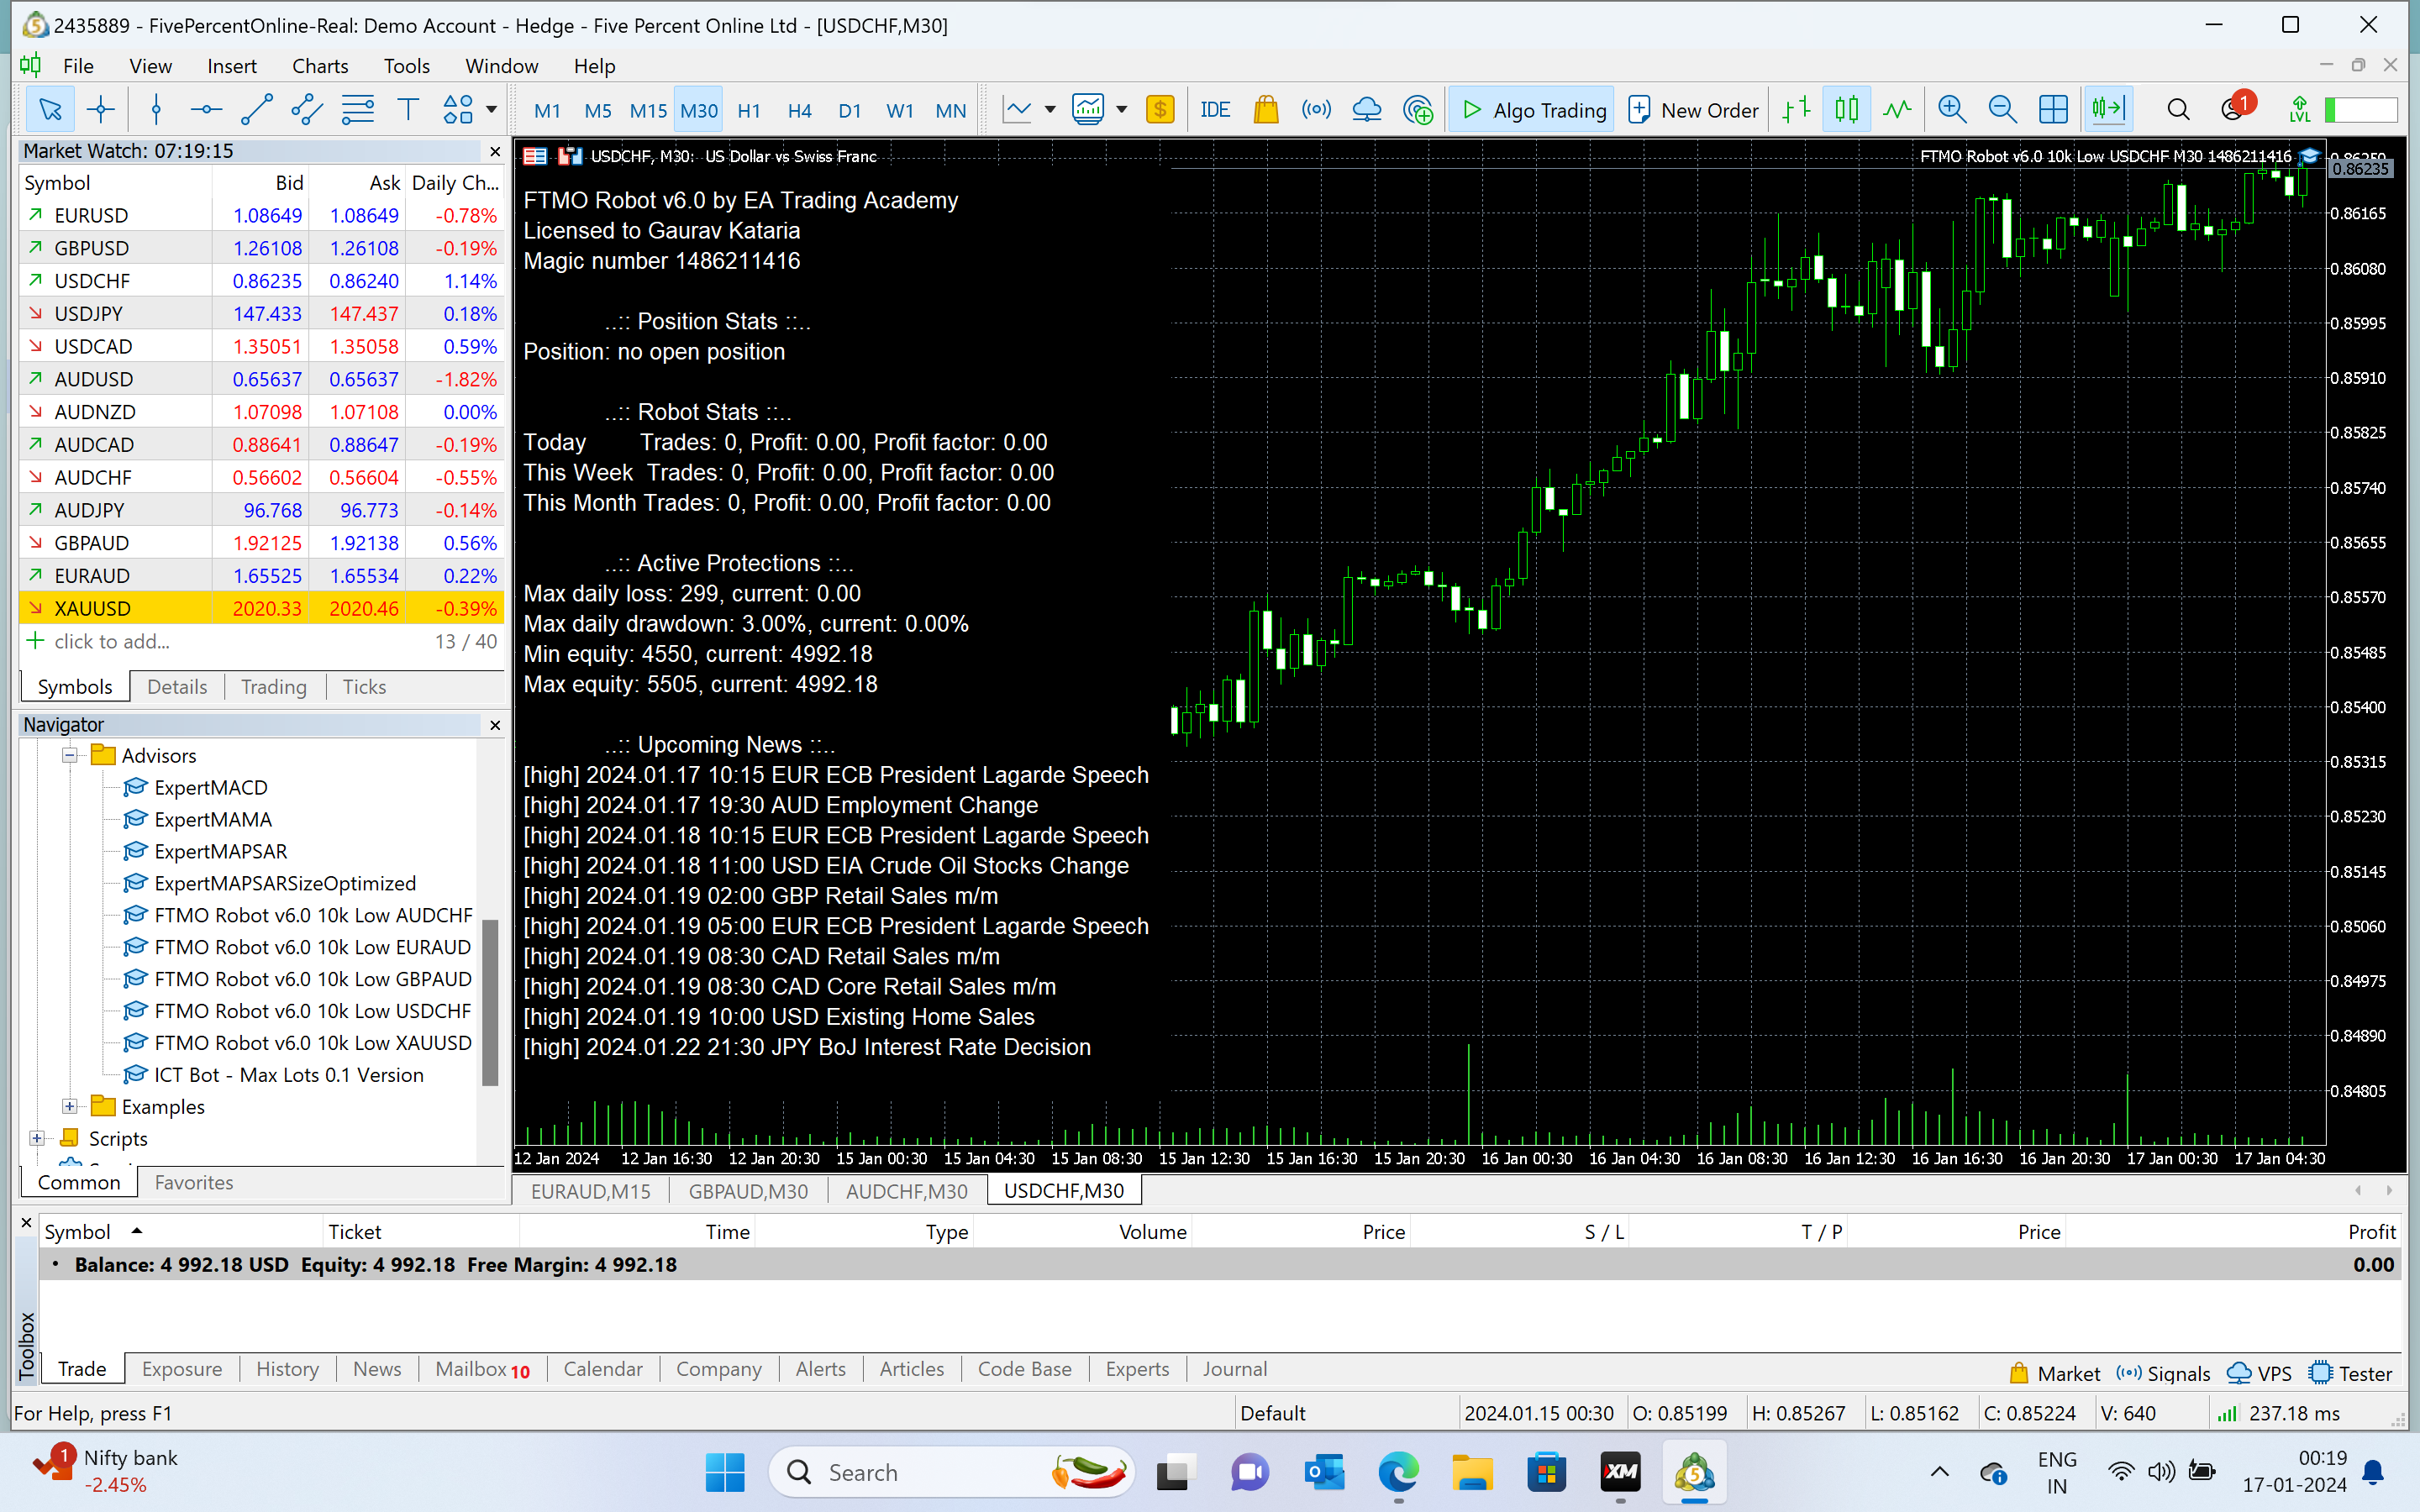Screen dimensions: 2420x1512
Task: Open the chart type line icon
Action: pyautogui.click(x=1018, y=110)
